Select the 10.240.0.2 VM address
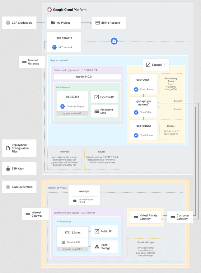The image size is (201, 273). click(x=72, y=97)
